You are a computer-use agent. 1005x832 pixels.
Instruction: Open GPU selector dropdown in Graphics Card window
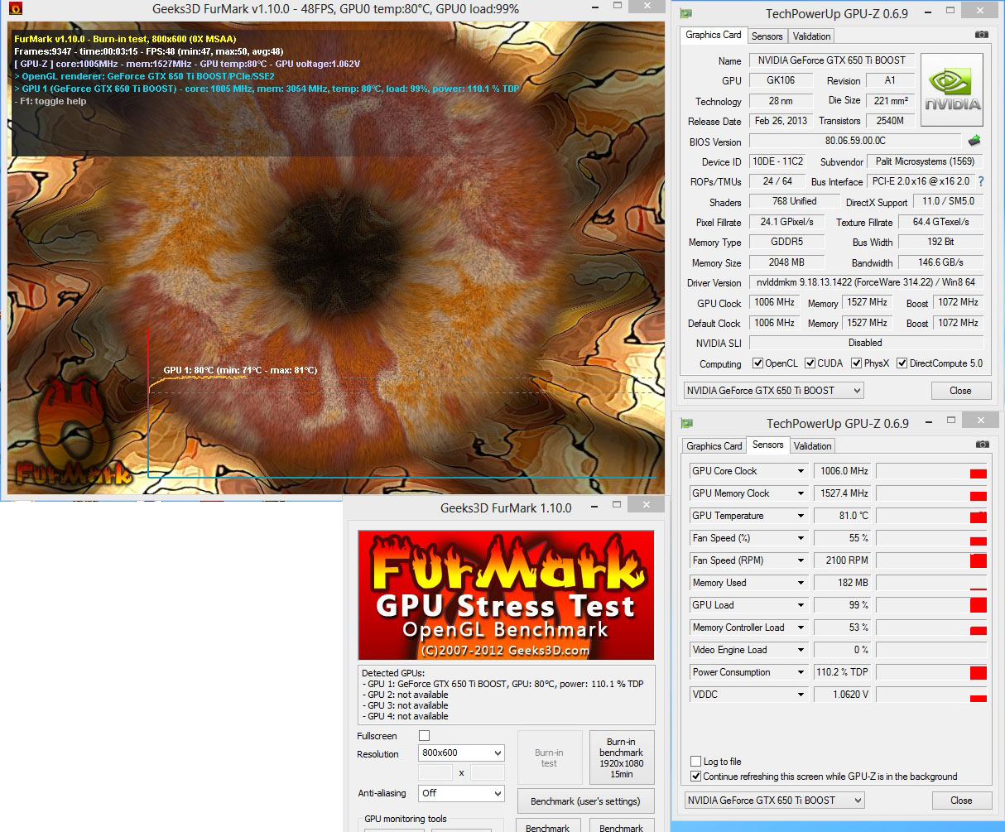[x=773, y=391]
